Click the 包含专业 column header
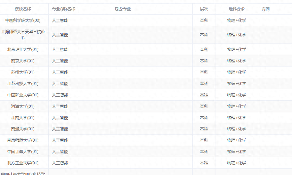This screenshot has width=292, height=175. tap(123, 9)
